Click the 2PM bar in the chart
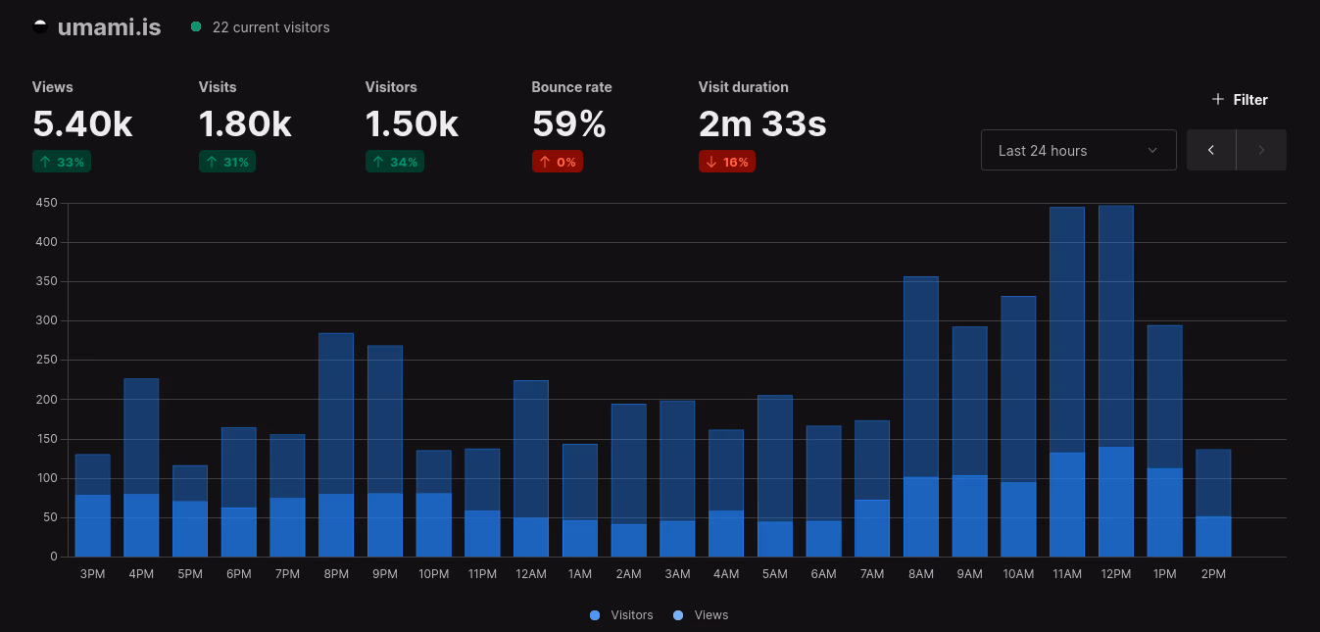 tap(1213, 503)
